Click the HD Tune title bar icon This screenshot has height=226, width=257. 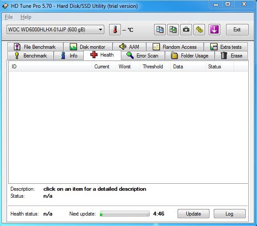click(5, 6)
